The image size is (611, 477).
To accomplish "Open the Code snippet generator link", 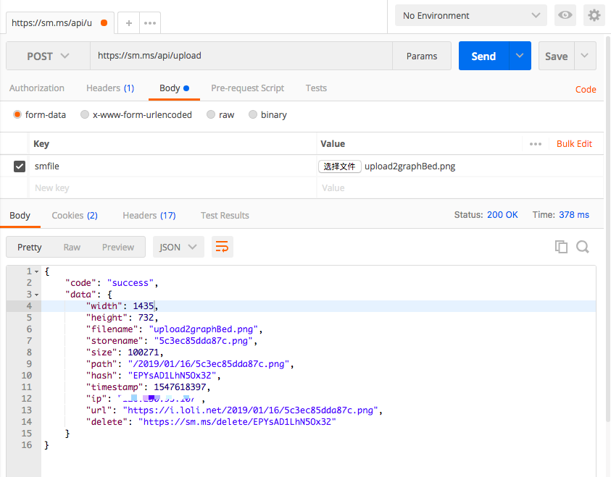I will point(586,89).
